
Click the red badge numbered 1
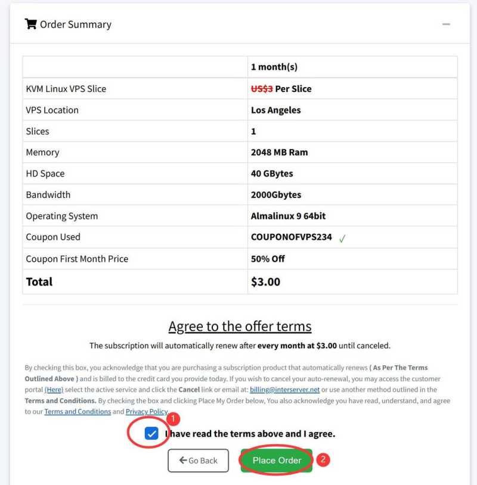coord(172,419)
